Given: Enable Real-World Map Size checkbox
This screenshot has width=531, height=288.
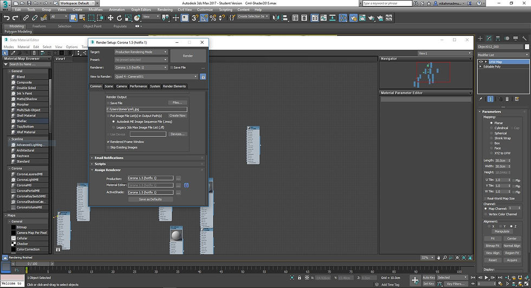Looking at the screenshot, I should click(x=485, y=198).
